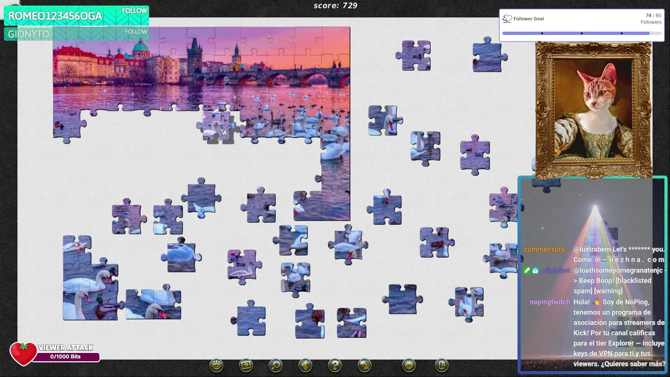Click the Follower Goal progress bar

582,33
